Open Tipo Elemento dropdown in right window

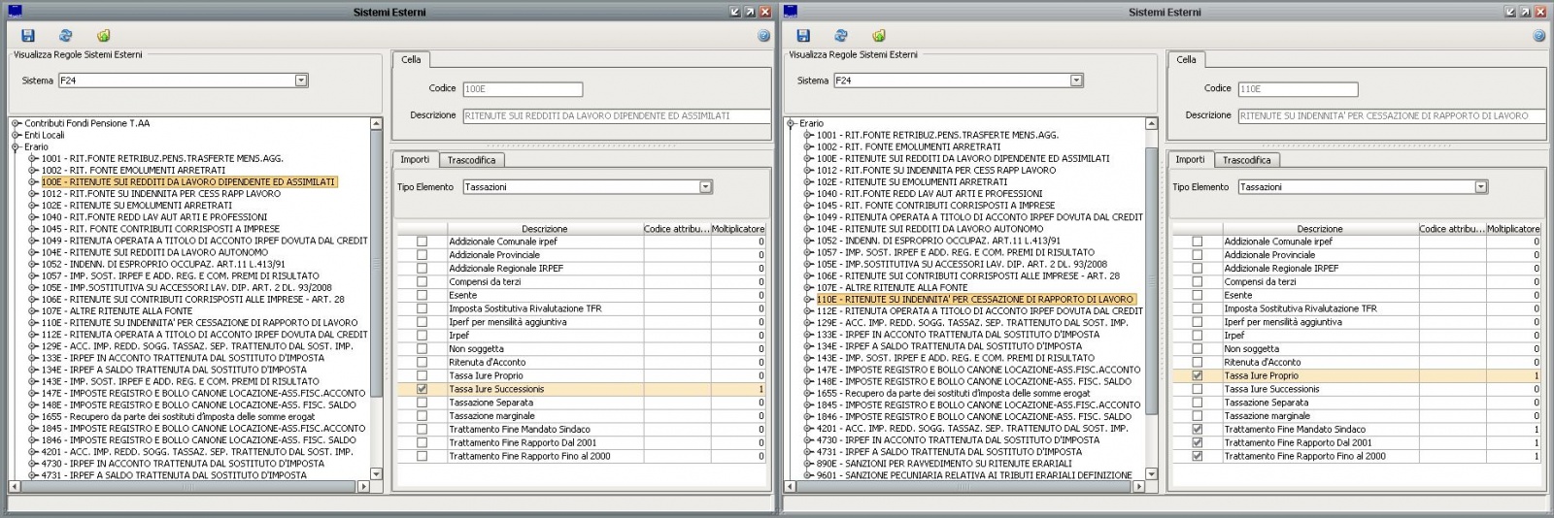point(1481,187)
